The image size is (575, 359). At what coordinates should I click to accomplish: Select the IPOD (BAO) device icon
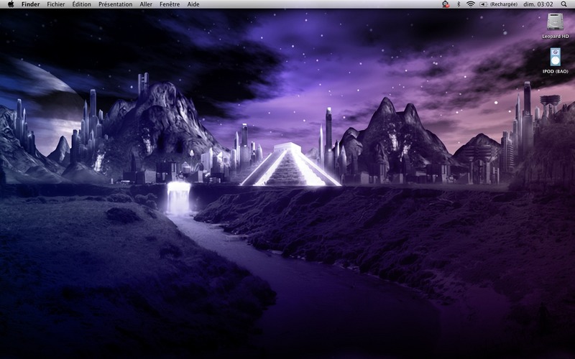[555, 57]
